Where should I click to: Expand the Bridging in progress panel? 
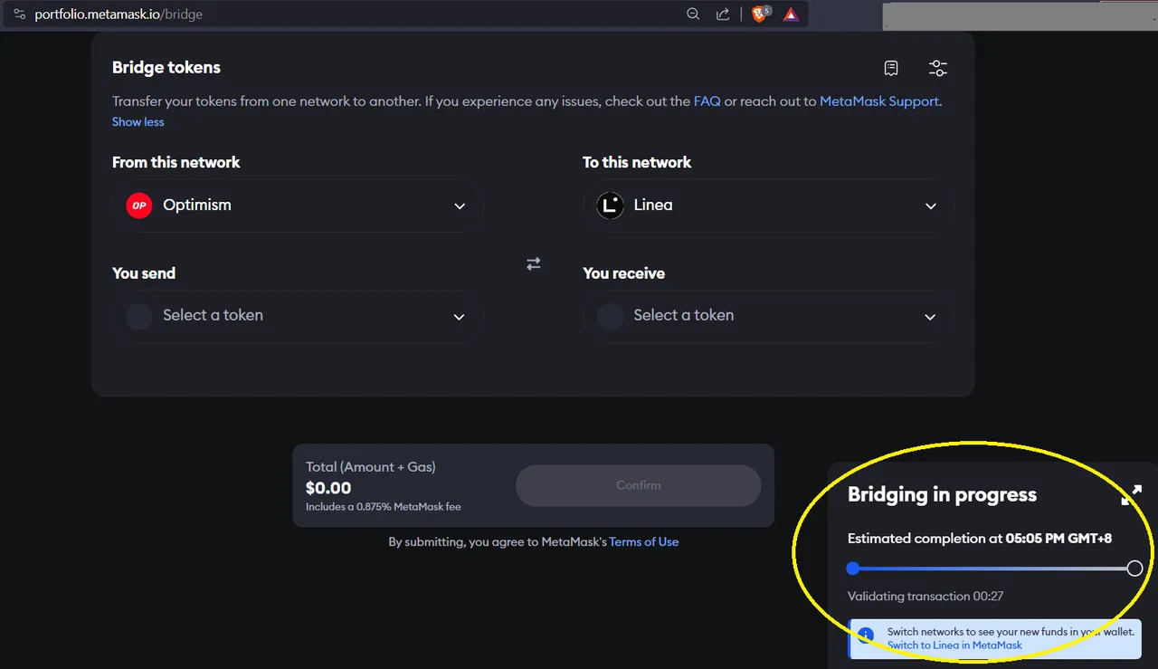point(1131,495)
